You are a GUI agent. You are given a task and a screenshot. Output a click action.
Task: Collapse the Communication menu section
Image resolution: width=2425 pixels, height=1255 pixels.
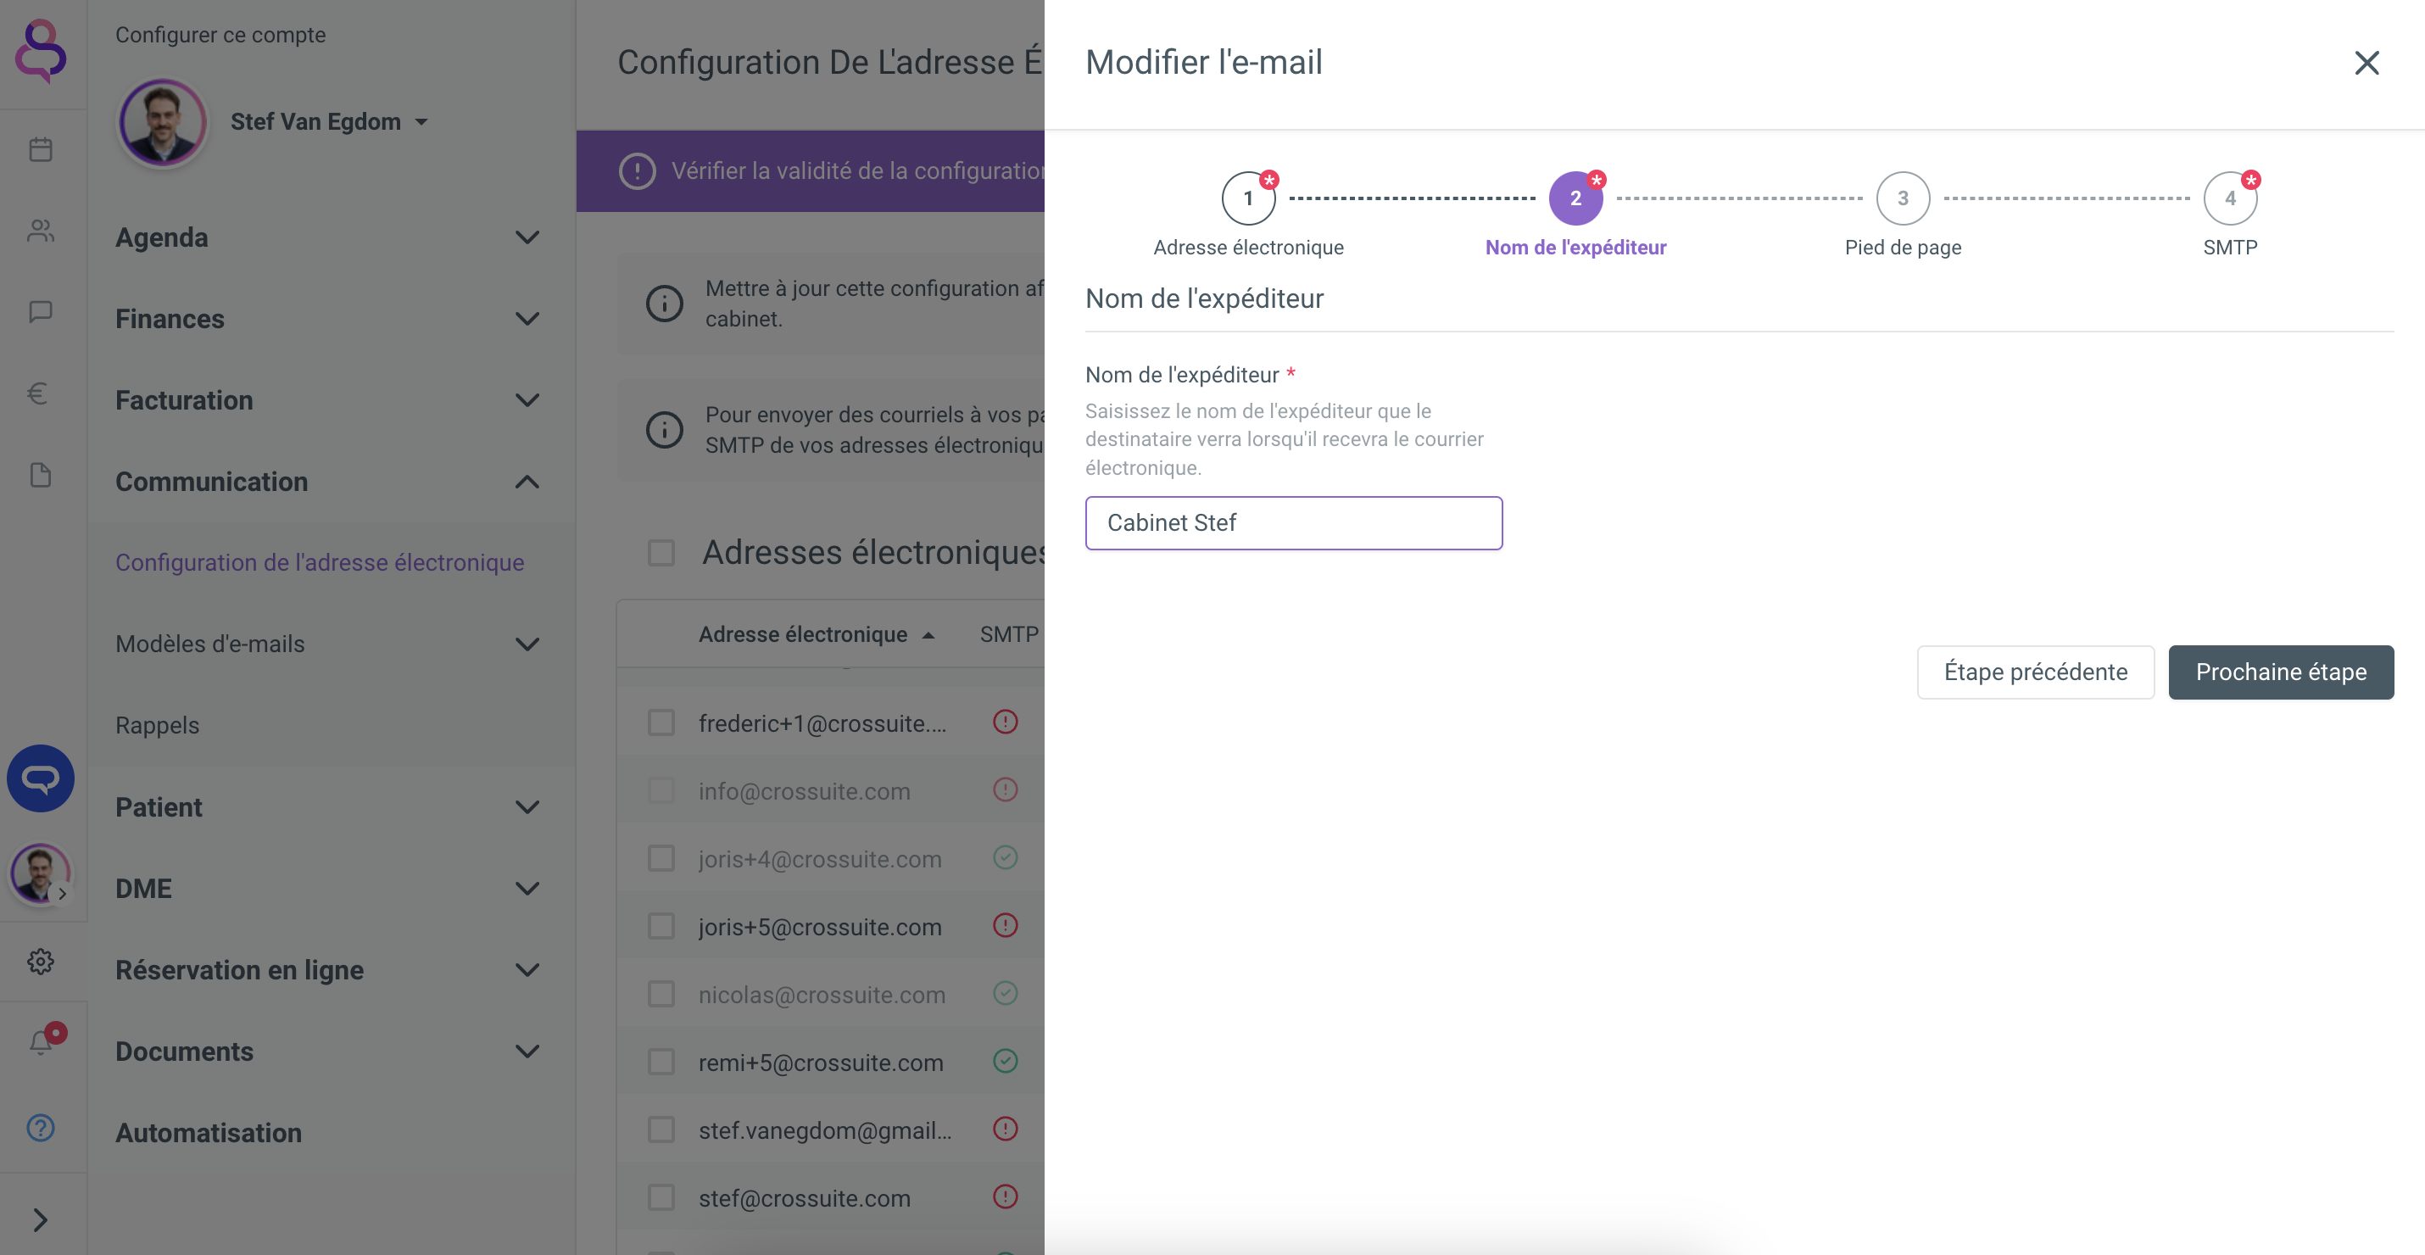(x=327, y=481)
